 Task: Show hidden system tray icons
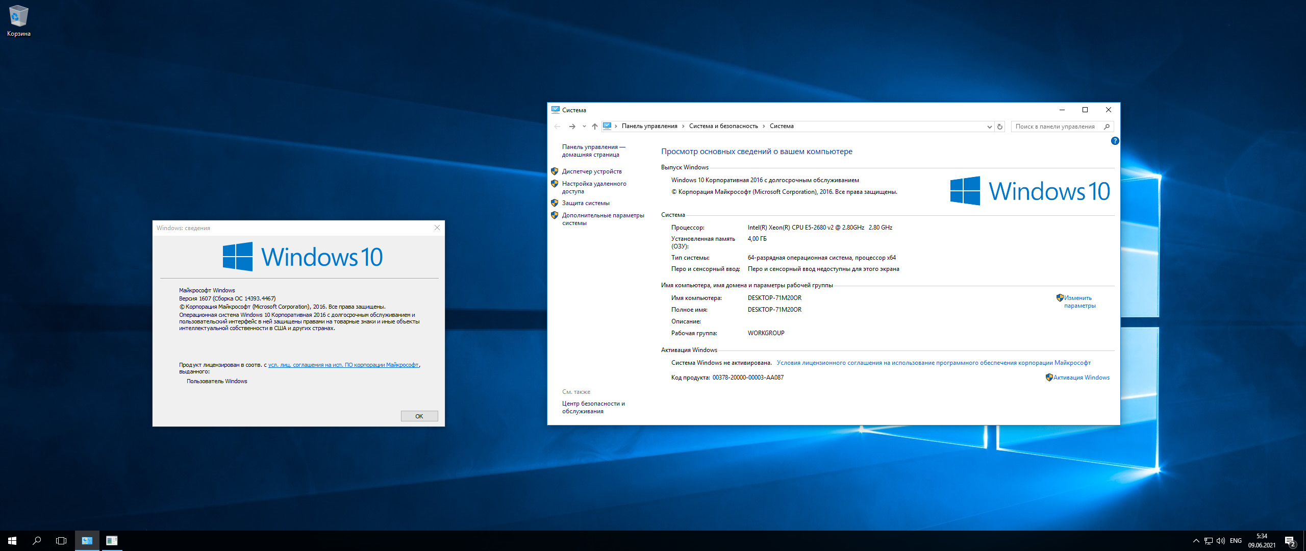1196,541
